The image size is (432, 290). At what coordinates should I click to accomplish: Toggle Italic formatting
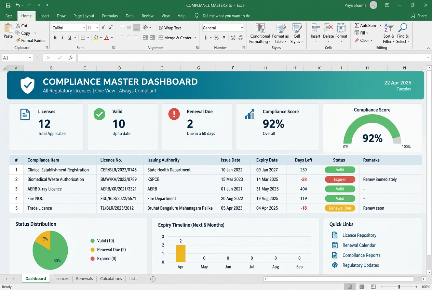point(63,38)
